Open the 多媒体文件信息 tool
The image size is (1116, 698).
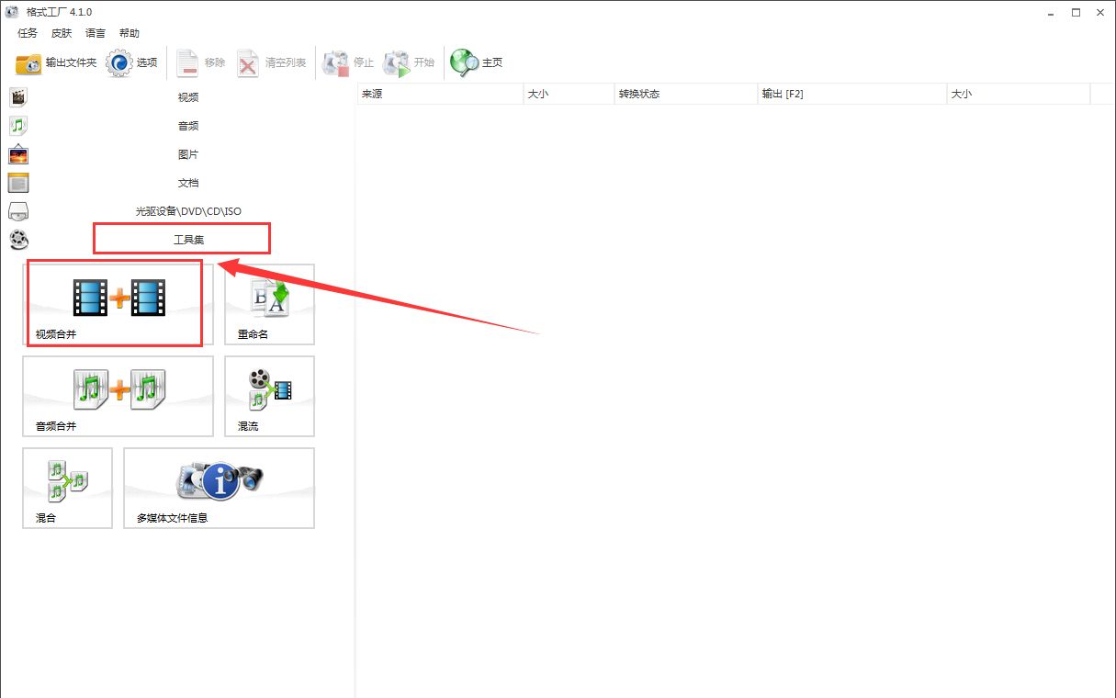click(x=219, y=488)
